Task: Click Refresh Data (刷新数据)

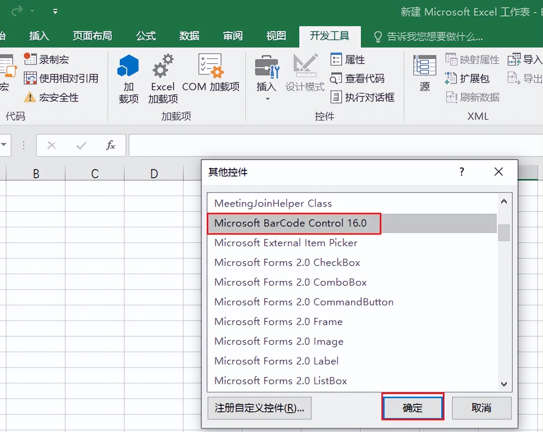Action: coord(472,97)
